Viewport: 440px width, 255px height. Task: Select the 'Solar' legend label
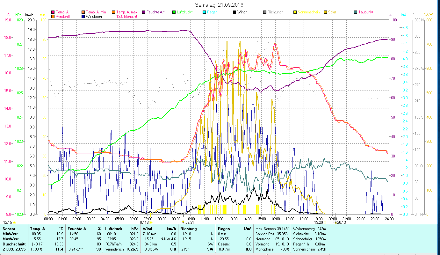[x=332, y=12]
